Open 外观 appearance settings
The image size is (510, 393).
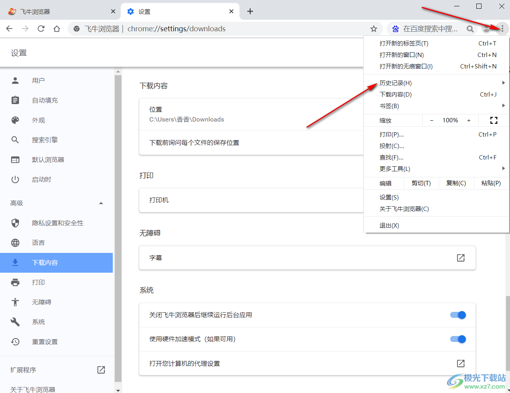point(56,120)
